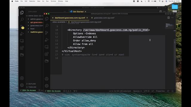191x107 pixels.
Task: Click dashboard.goaccess.com.ng.conf breadcrumb
Action: tap(86, 22)
